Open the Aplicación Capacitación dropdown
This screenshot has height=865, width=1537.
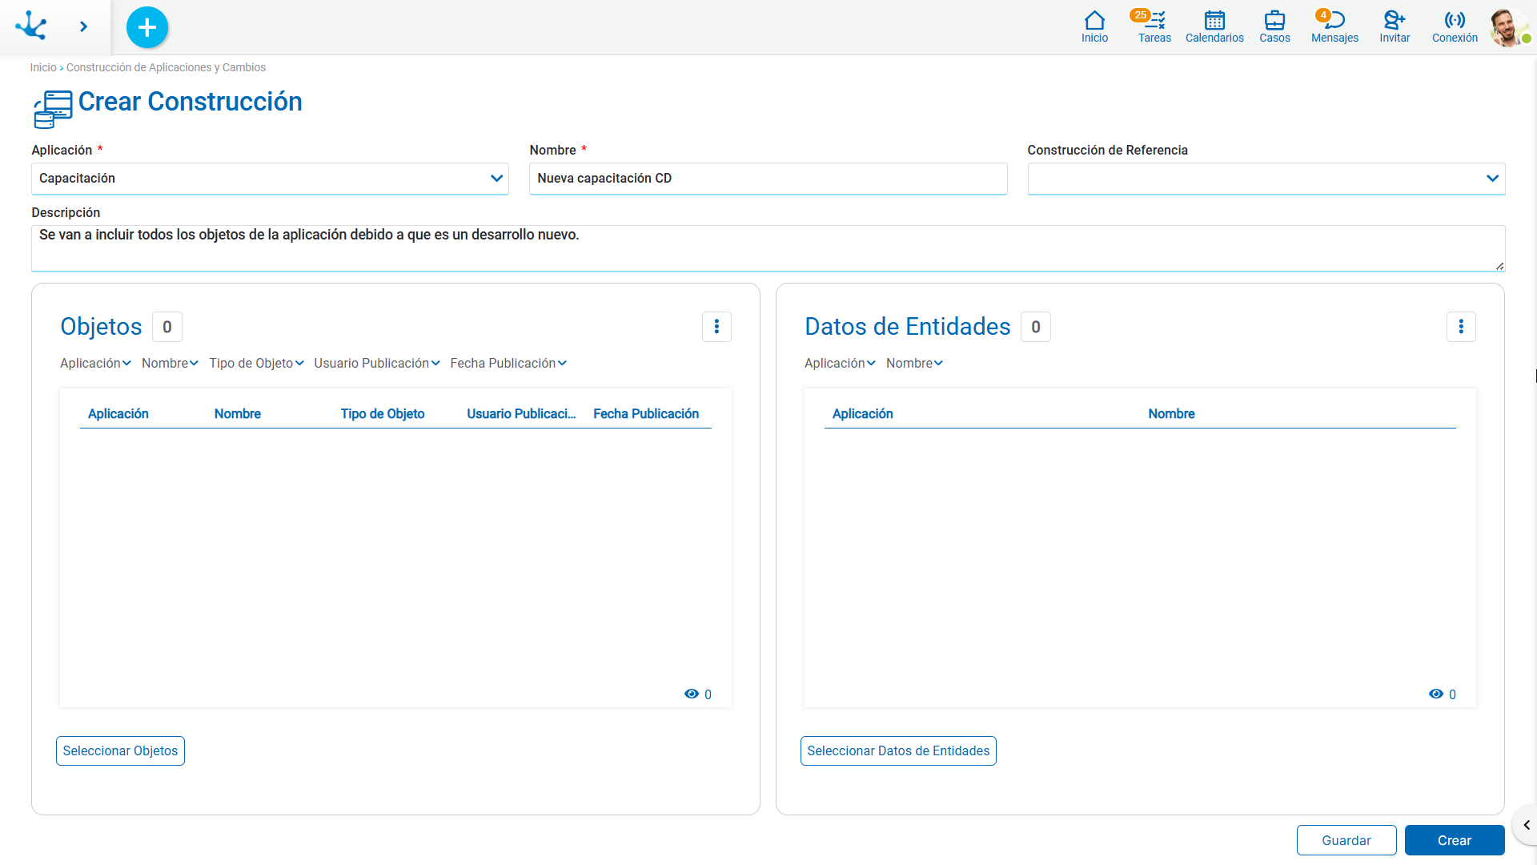coord(270,179)
